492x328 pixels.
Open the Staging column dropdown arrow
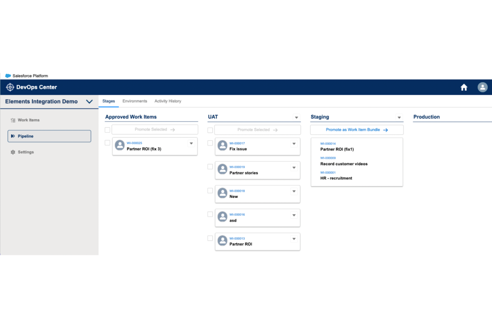tap(399, 117)
